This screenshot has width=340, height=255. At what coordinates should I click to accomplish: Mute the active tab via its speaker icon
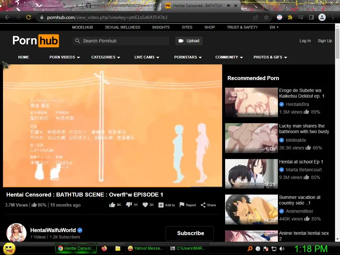pos(228,6)
